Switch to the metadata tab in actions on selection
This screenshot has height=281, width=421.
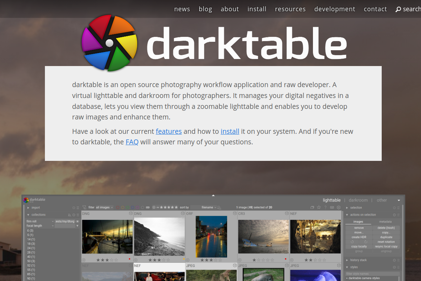(386, 221)
